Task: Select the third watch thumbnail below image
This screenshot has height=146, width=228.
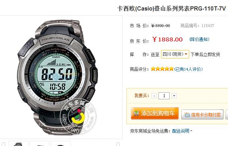Action: pyautogui.click(x=61, y=144)
